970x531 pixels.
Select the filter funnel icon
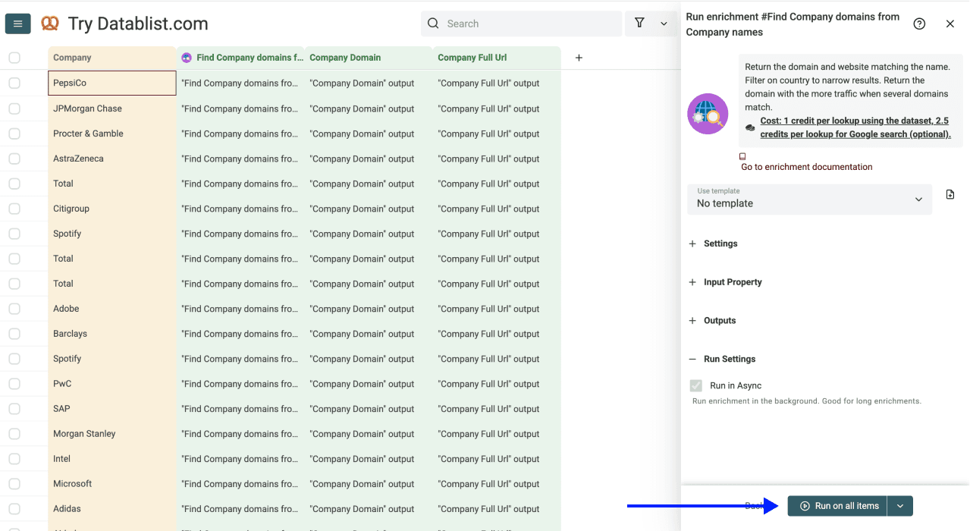click(x=638, y=24)
